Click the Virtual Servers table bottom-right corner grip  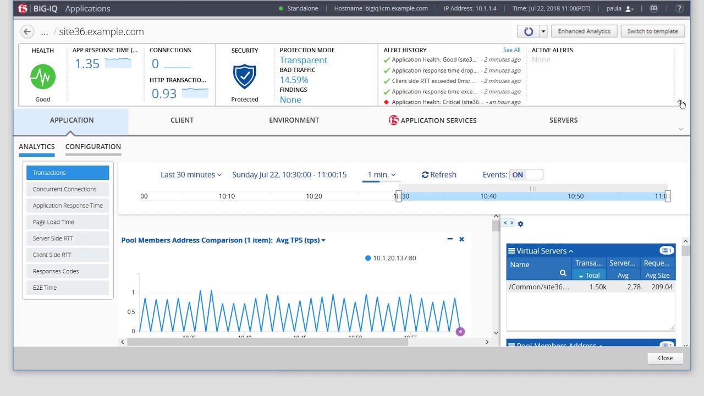[672, 327]
